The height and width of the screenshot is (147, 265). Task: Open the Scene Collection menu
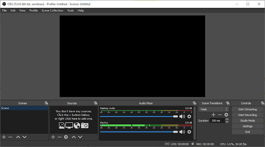coord(52,10)
